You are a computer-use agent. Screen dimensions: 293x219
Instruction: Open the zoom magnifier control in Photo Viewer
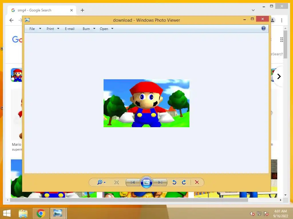coord(100,182)
